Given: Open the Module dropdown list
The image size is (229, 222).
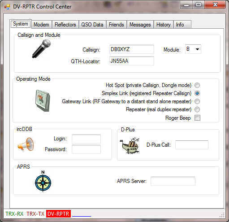Looking at the screenshot, I should pyautogui.click(x=193, y=49).
